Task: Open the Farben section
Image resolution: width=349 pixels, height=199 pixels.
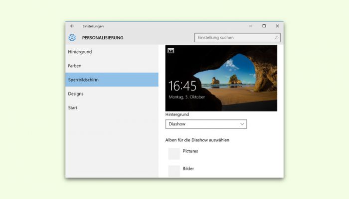Action: (x=112, y=66)
